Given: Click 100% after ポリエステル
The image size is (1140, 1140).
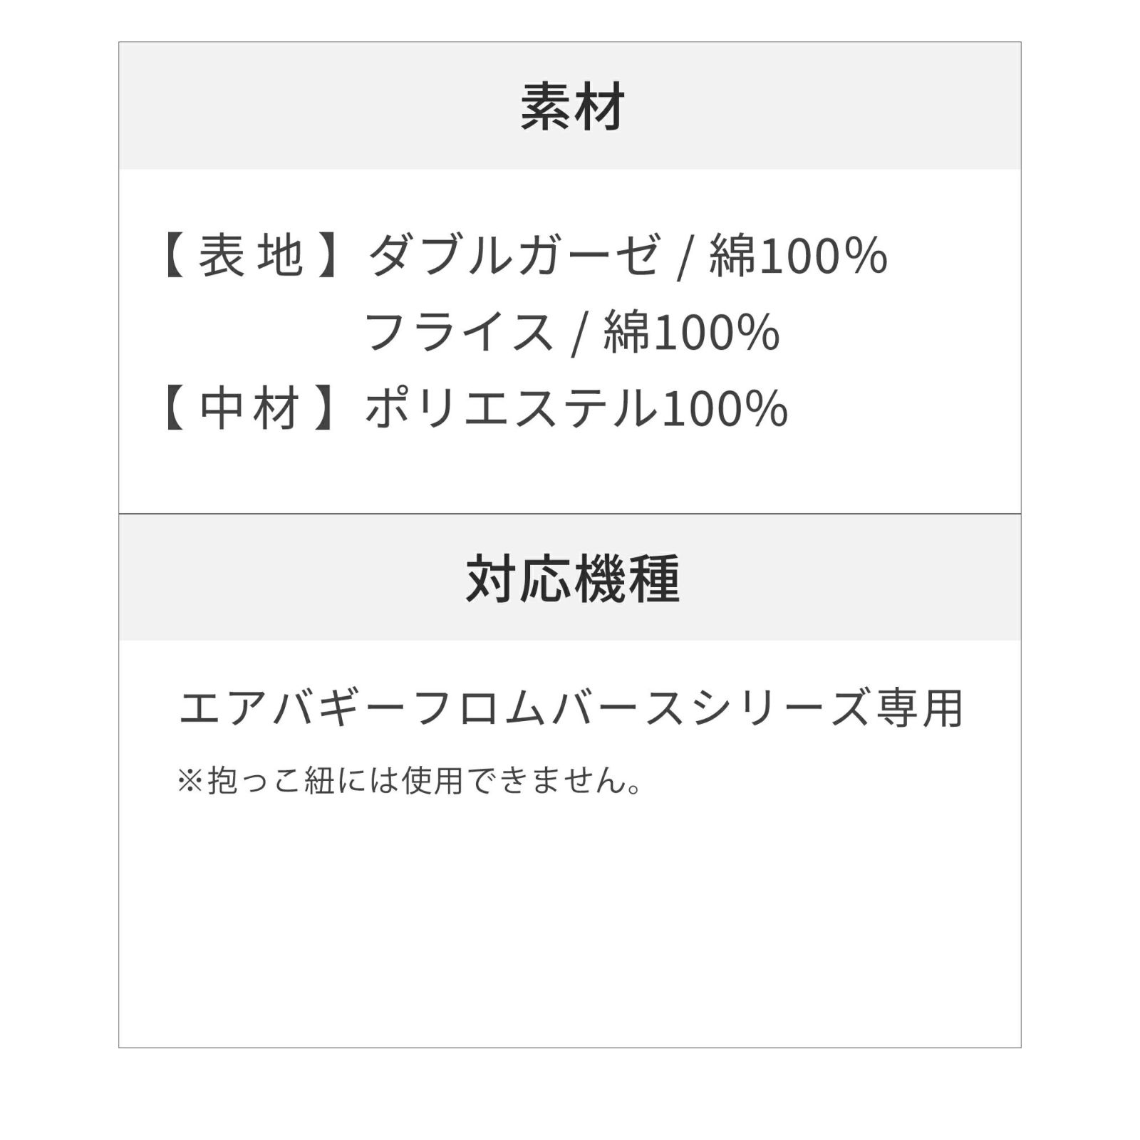Looking at the screenshot, I should pos(725,410).
